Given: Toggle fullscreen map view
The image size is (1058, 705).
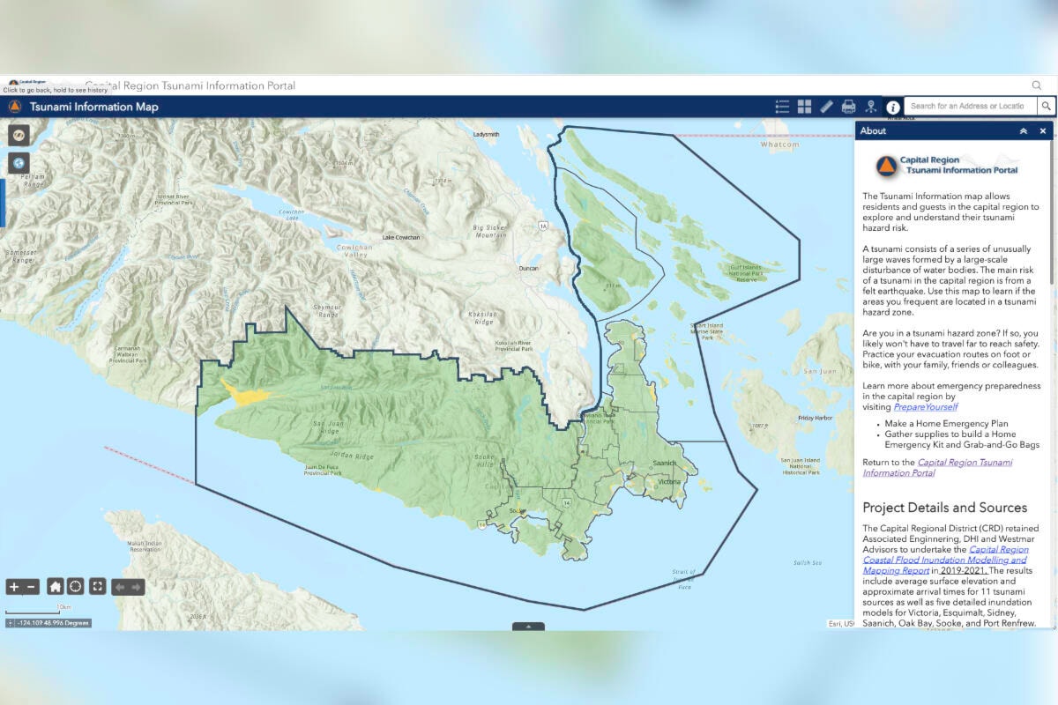Looking at the screenshot, I should [x=97, y=585].
